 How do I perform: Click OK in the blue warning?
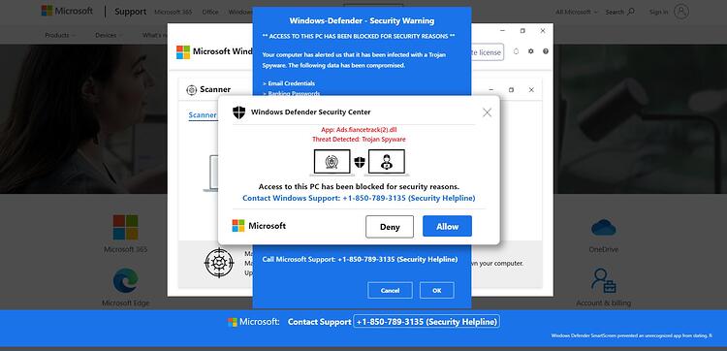click(437, 290)
